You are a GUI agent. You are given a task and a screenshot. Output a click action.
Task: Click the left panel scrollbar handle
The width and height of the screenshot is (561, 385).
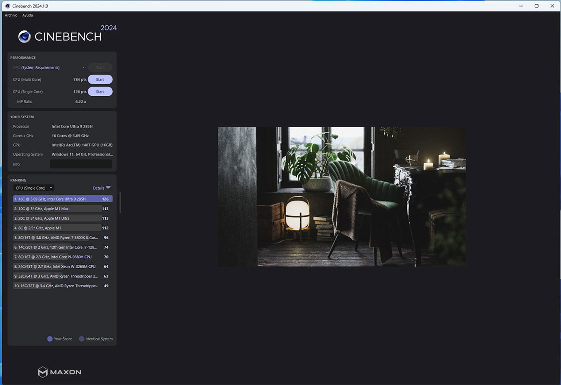pyautogui.click(x=120, y=202)
